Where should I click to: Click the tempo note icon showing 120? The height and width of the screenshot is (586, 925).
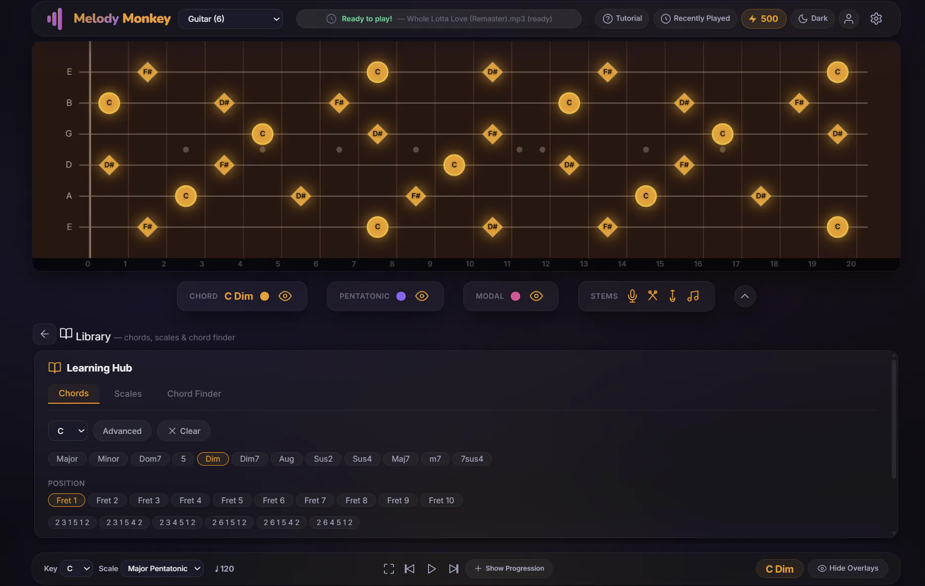click(217, 569)
